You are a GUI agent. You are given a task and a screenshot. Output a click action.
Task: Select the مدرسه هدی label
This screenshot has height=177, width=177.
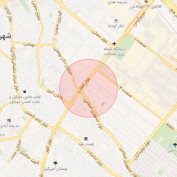(x=117, y=2)
